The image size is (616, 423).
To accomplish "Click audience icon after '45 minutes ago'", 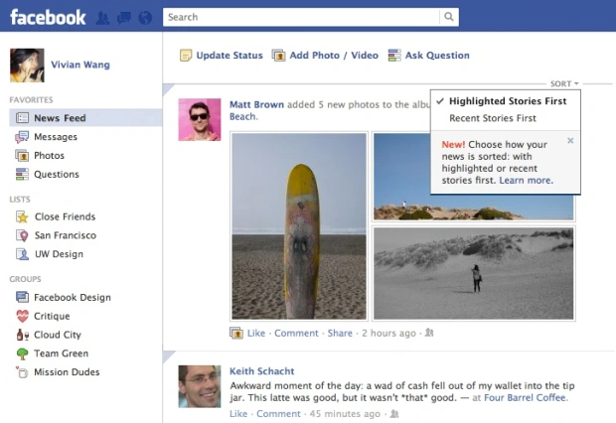I will (394, 414).
